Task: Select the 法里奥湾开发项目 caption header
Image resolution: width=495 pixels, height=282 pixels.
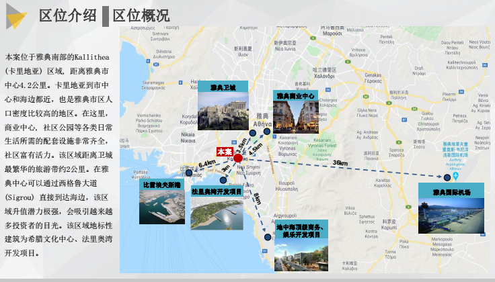Action: pyautogui.click(x=217, y=191)
